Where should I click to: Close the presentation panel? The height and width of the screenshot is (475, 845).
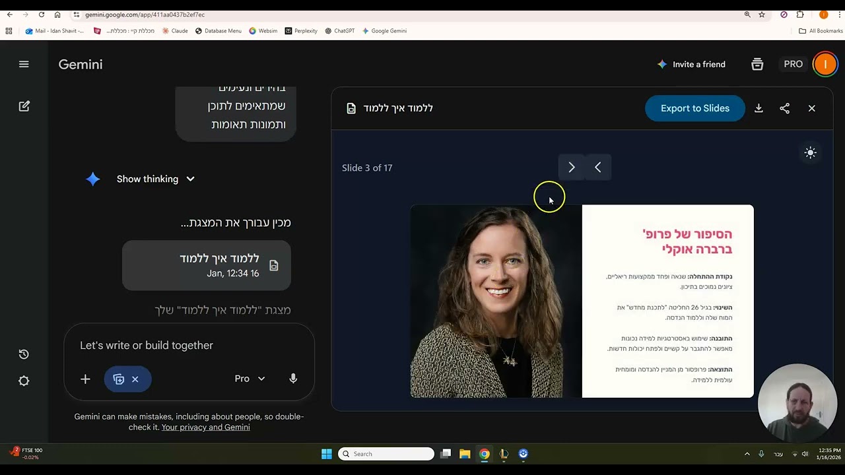point(812,108)
